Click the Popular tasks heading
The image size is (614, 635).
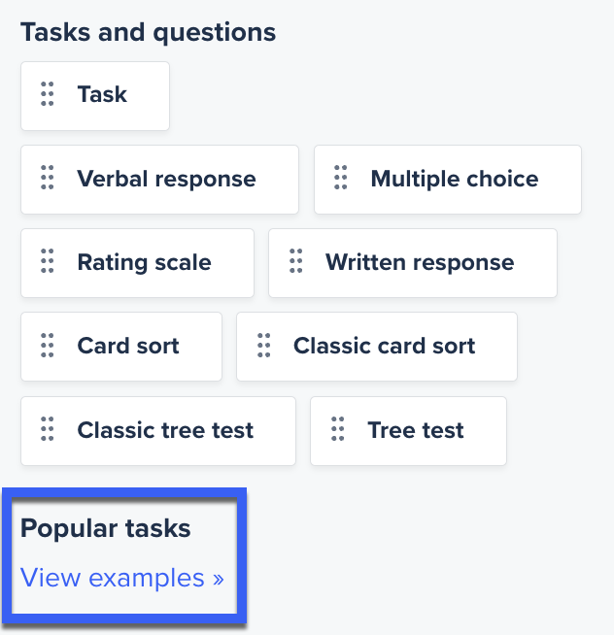[x=105, y=528]
